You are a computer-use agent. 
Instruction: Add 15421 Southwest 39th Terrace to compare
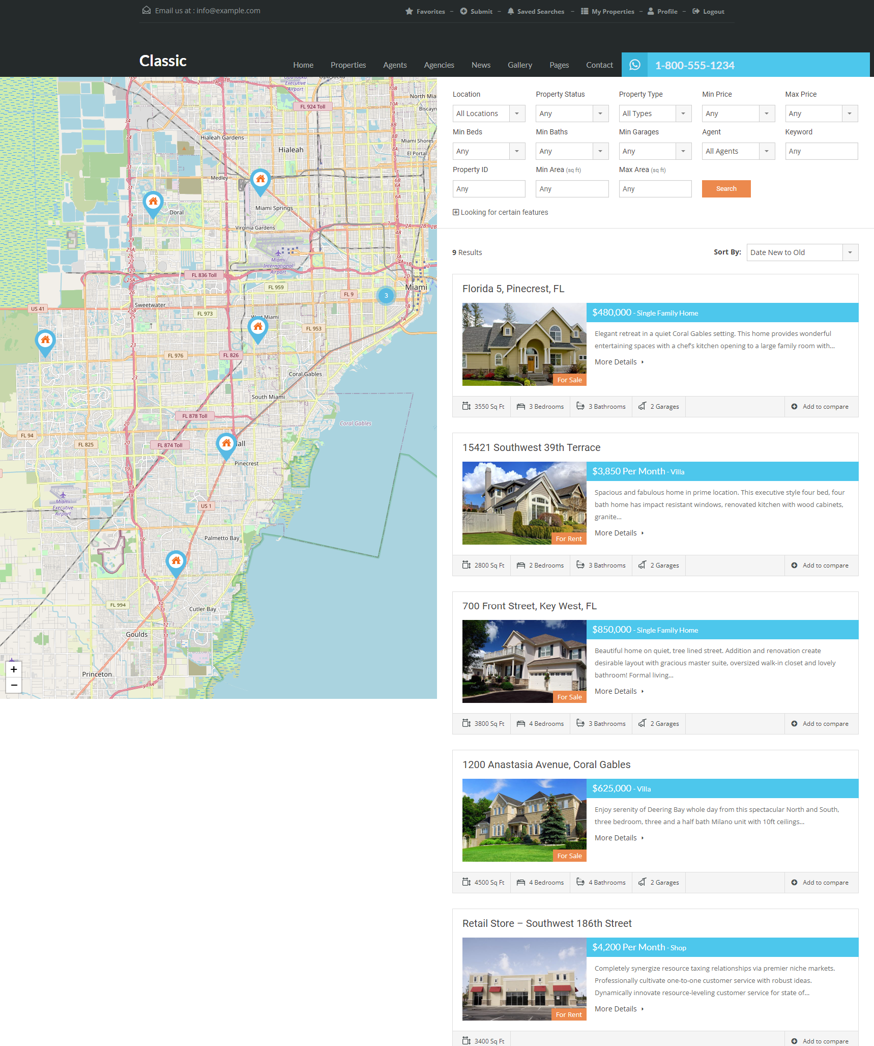(x=820, y=565)
